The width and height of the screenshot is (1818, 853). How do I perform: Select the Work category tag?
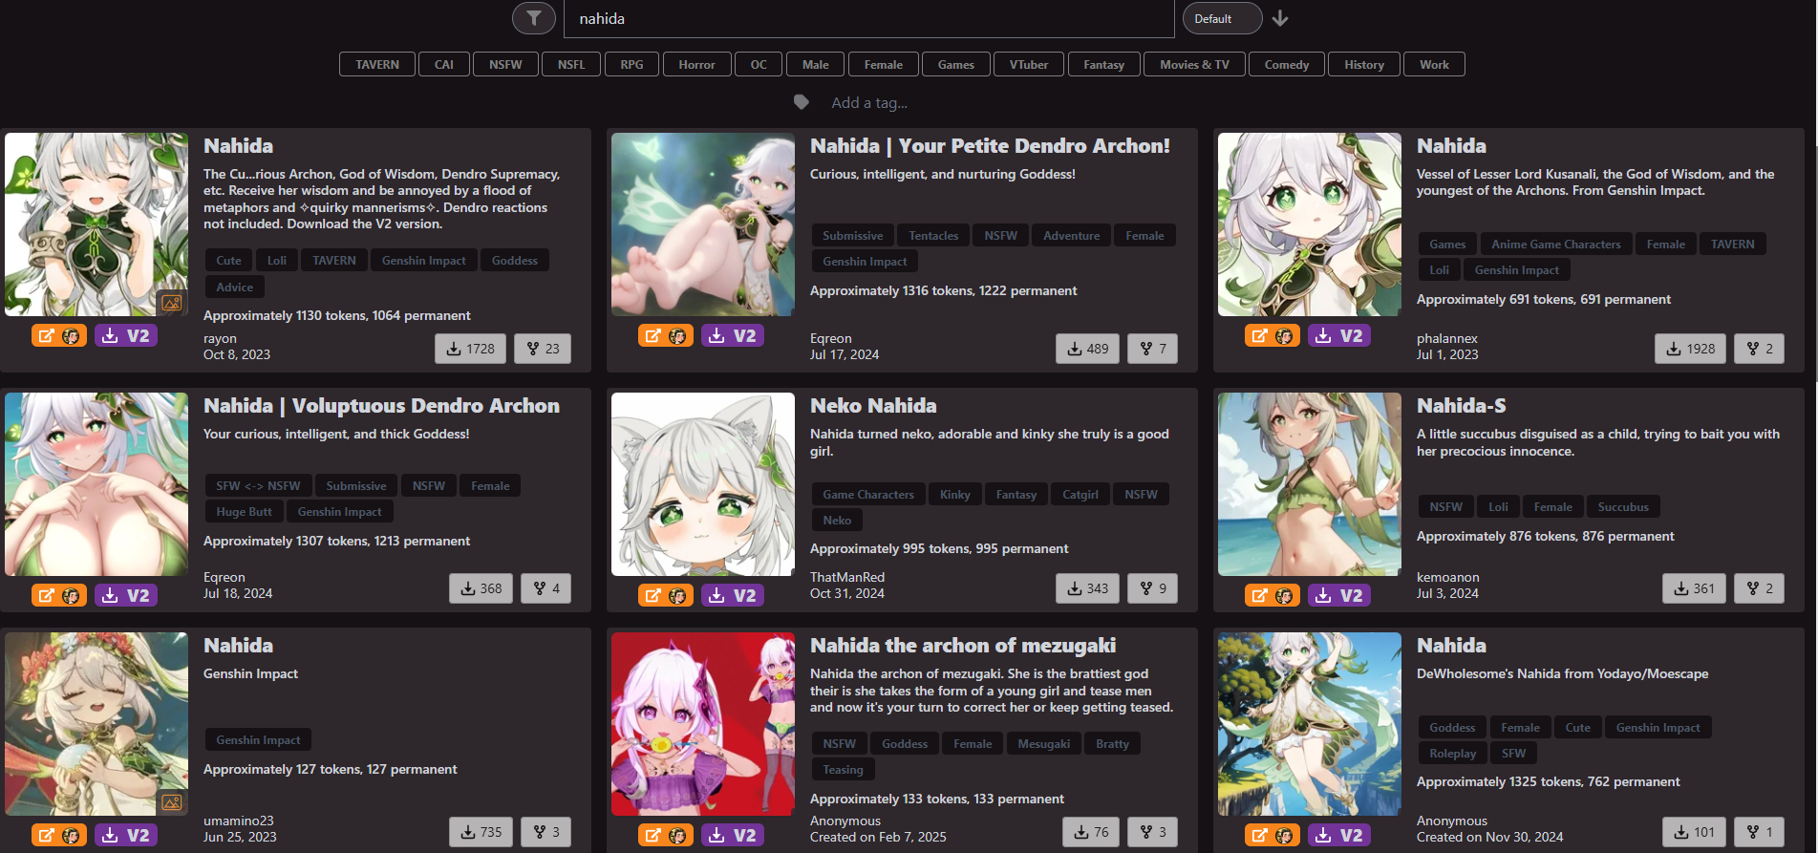click(x=1434, y=64)
